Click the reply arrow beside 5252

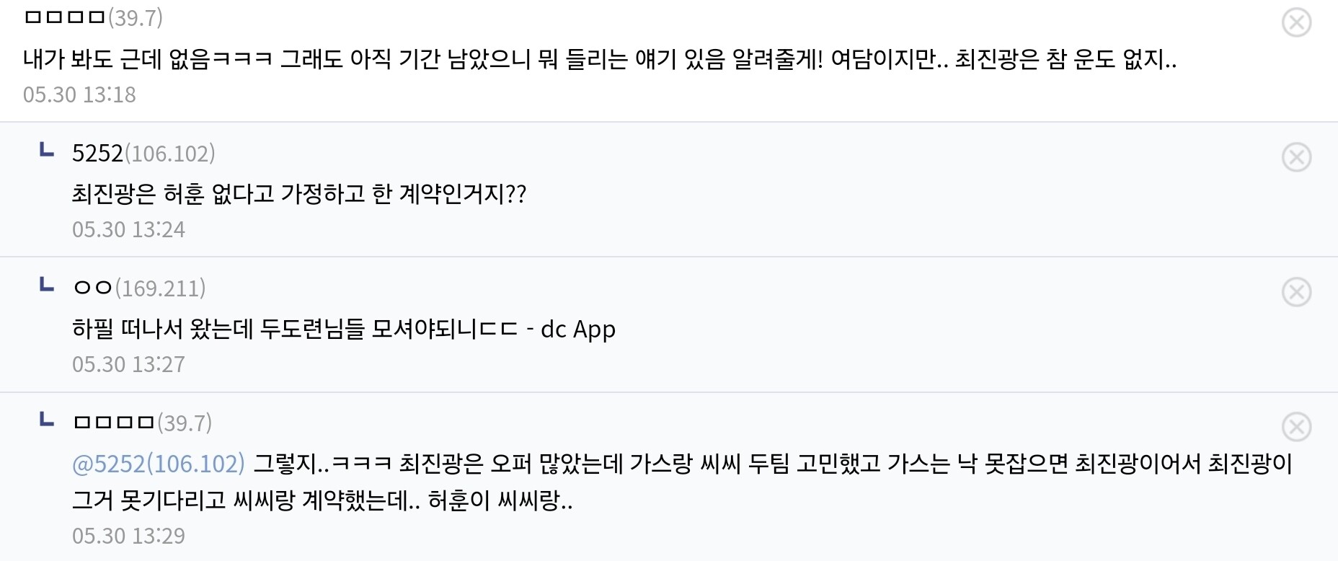coord(47,151)
